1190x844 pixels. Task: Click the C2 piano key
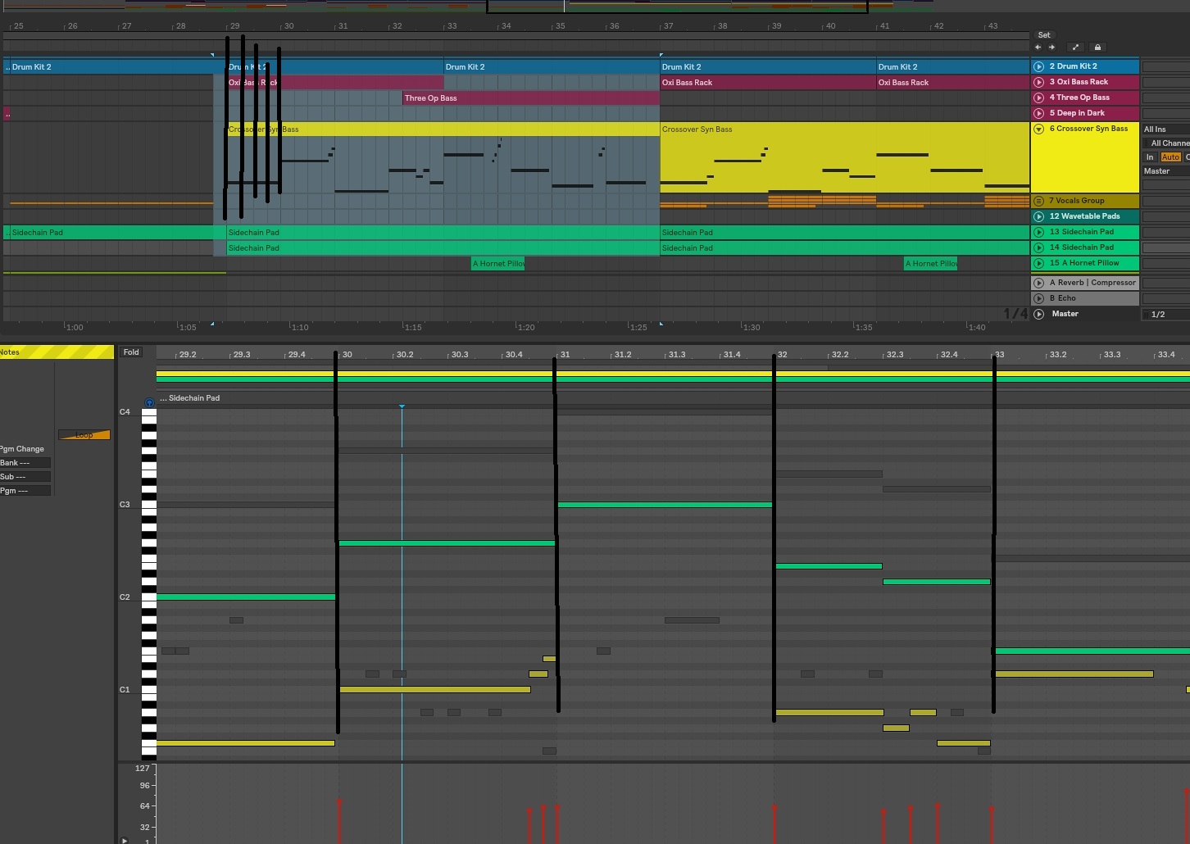click(148, 597)
